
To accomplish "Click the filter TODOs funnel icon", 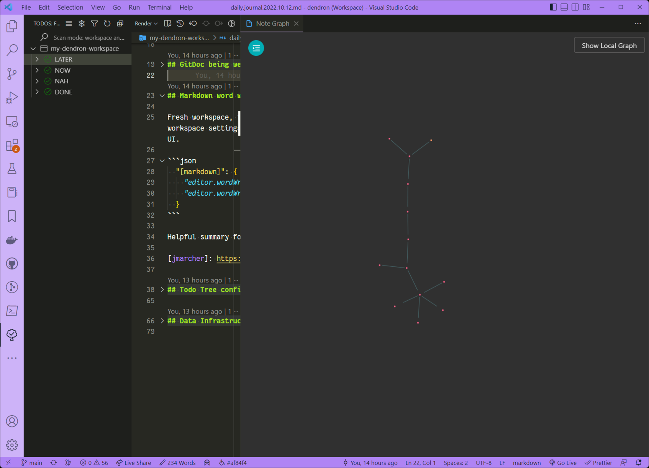I will click(94, 23).
